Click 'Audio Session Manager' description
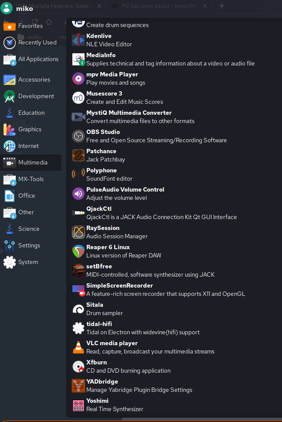This screenshot has height=422, width=282. tap(117, 236)
